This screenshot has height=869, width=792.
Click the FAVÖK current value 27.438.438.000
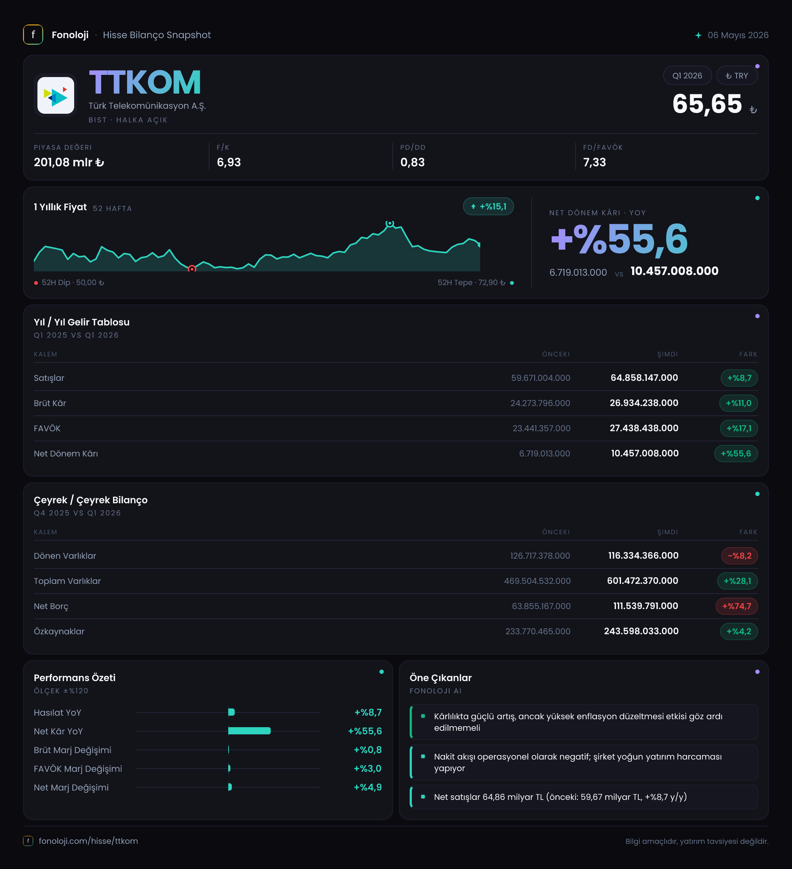[x=644, y=428]
